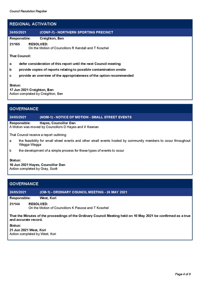Click the motion by Councillors K Pascoe line
The image size is (200, 284).
[x=68, y=208]
